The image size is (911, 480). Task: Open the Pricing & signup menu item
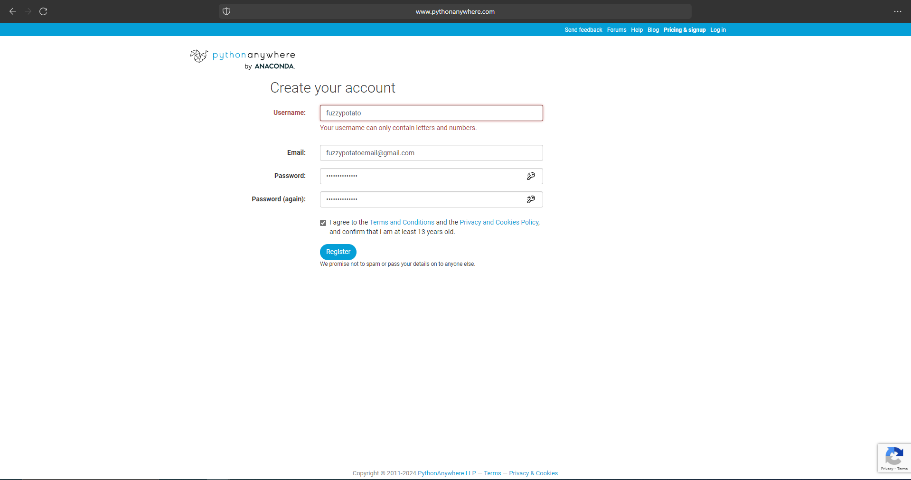pyautogui.click(x=684, y=29)
